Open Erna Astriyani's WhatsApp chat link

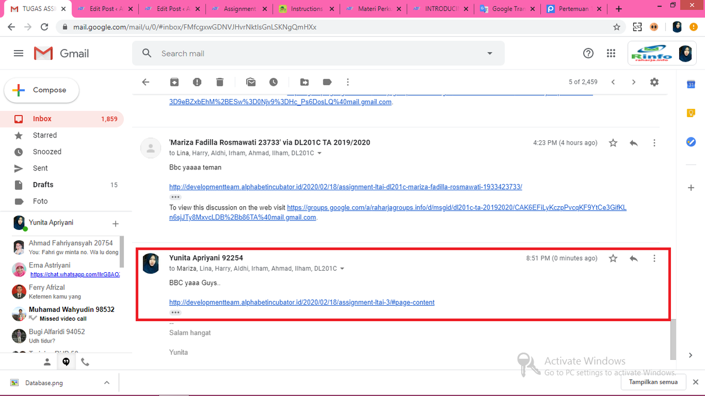[x=75, y=274]
